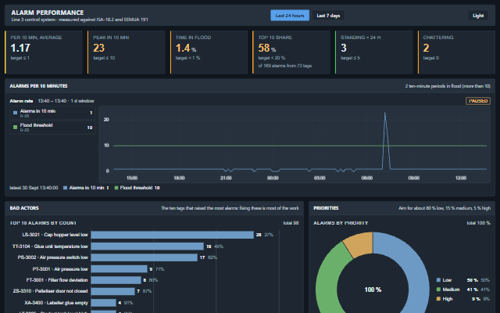Select the PT-3001 Air pressure low bar
500x313 pixels.
[x=119, y=269]
